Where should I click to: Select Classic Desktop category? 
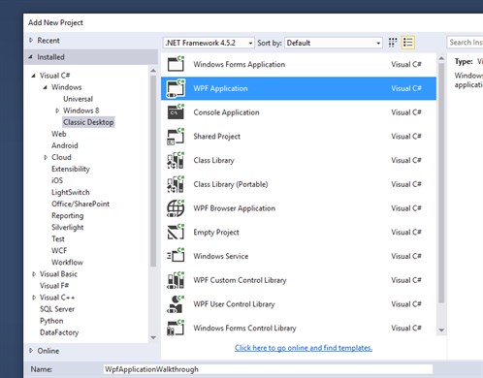pos(88,122)
